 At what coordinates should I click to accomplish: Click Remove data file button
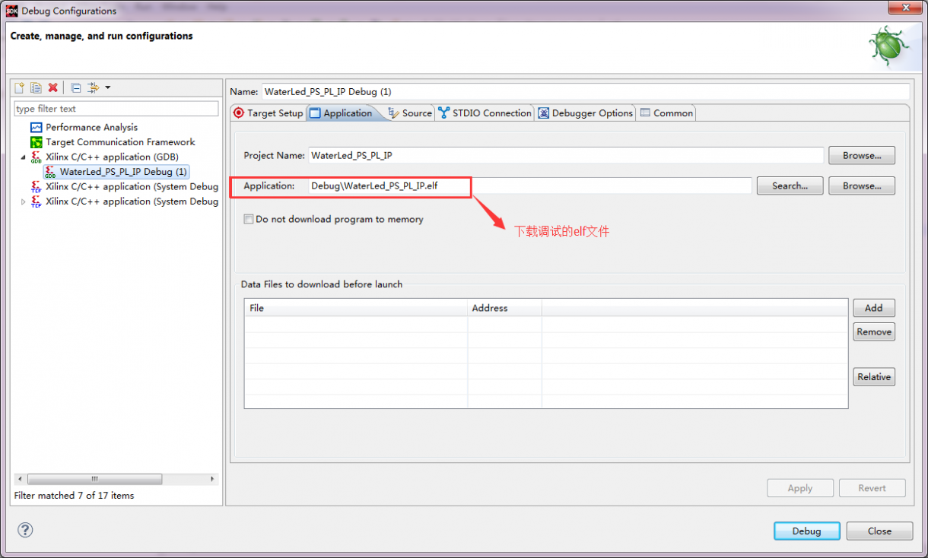tap(874, 331)
